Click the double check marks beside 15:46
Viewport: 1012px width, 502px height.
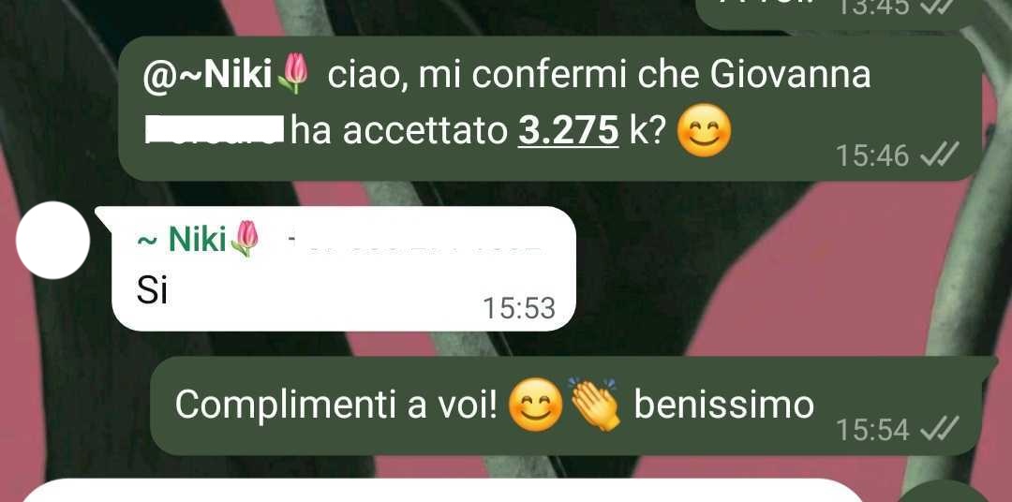click(939, 155)
